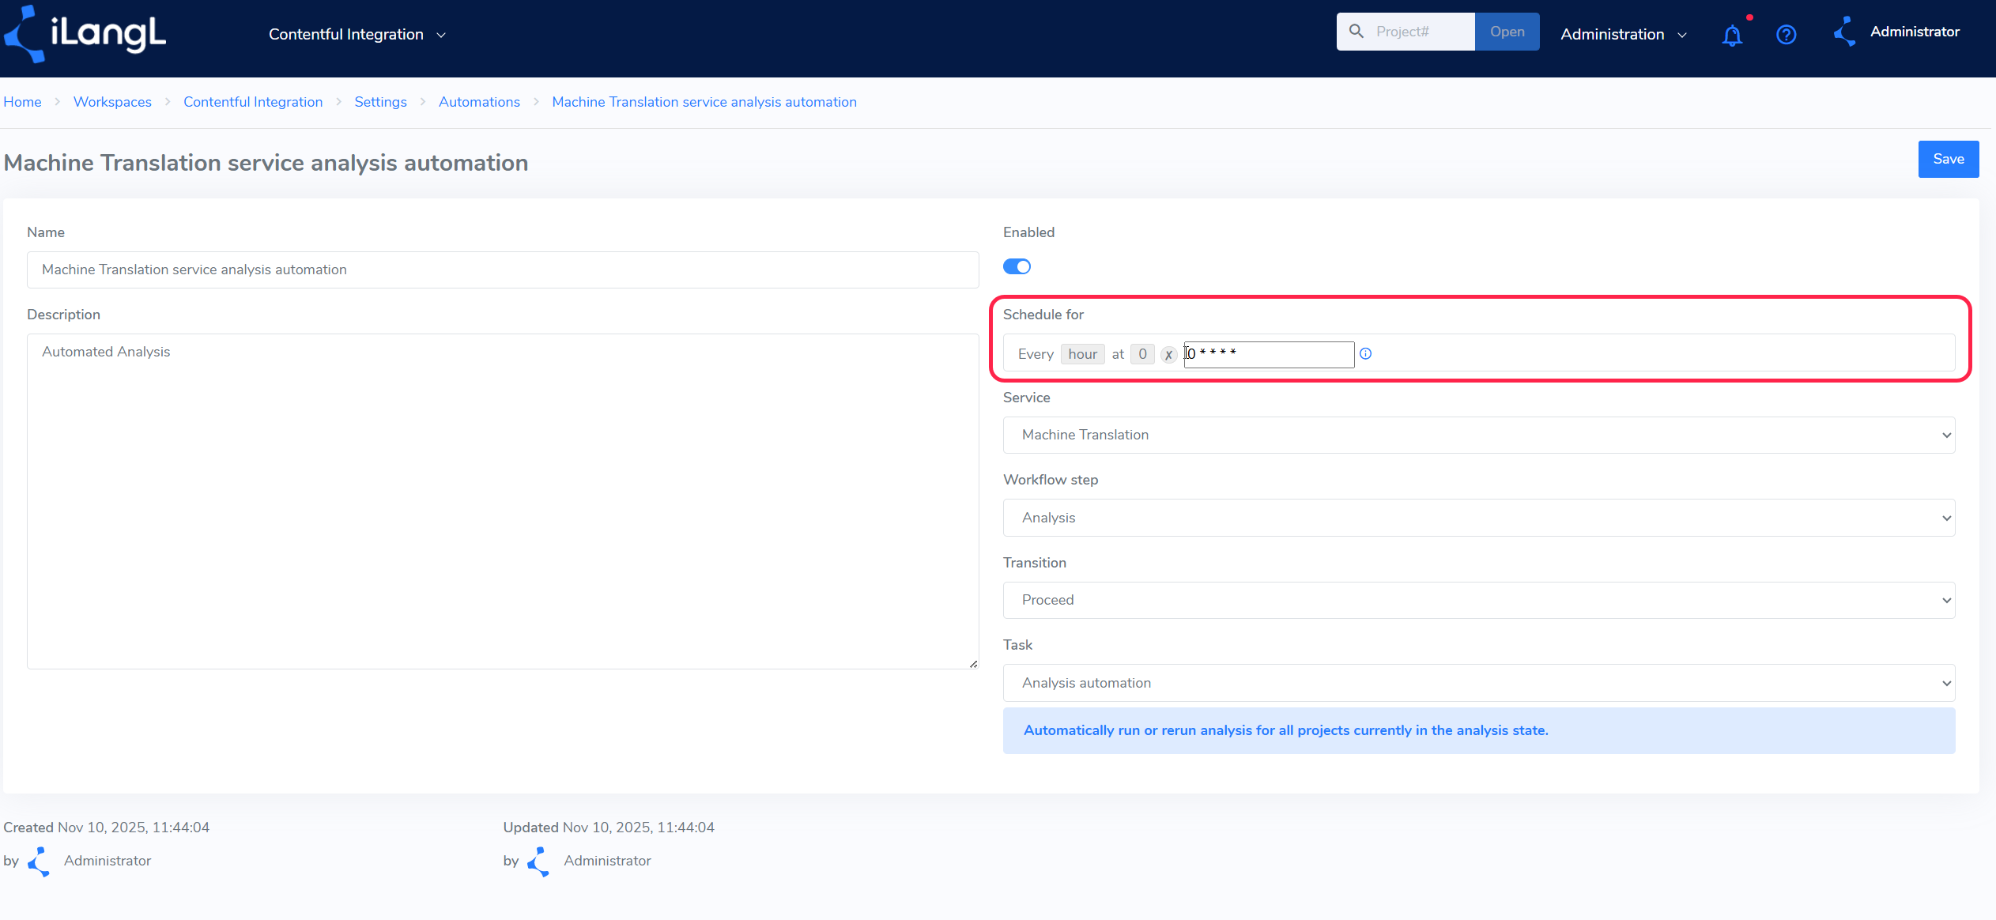Click the search magnifier icon

(1356, 32)
